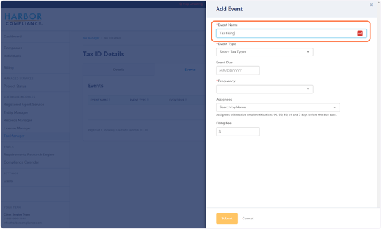Expand the Frequency dropdown
The width and height of the screenshot is (381, 229).
pos(264,89)
